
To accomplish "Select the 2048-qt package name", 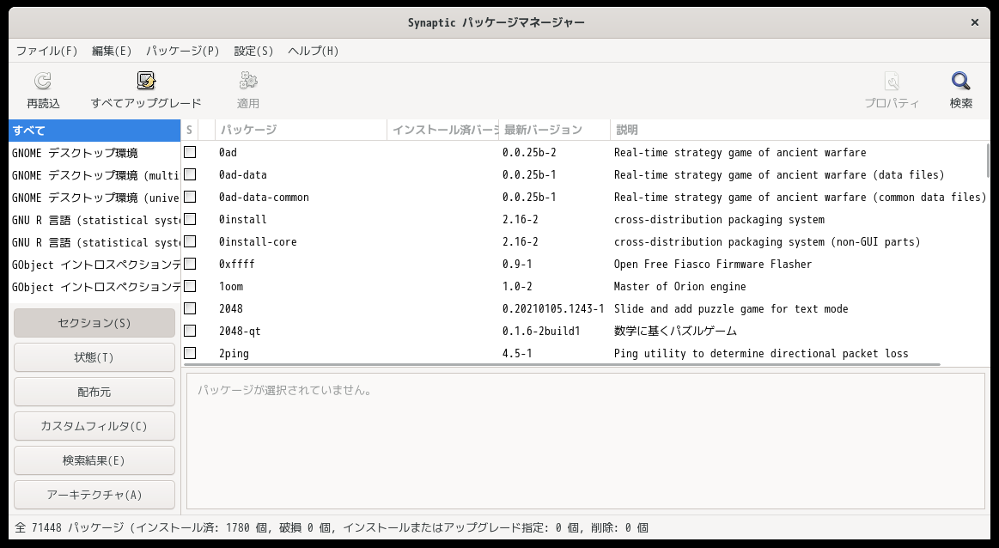I will coord(240,331).
